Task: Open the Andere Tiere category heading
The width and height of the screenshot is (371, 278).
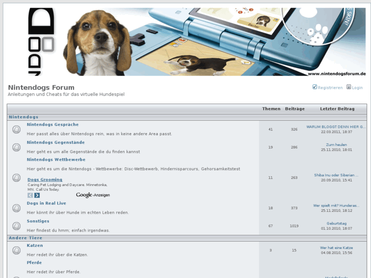Action: coord(26,238)
